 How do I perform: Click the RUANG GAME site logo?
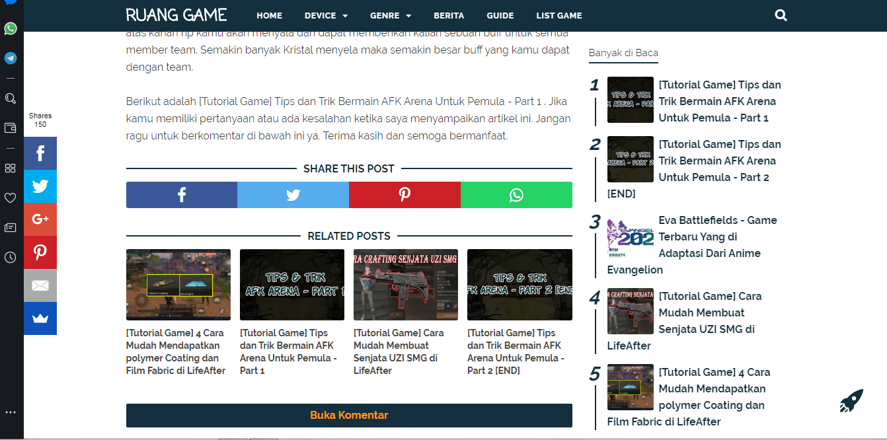click(176, 15)
